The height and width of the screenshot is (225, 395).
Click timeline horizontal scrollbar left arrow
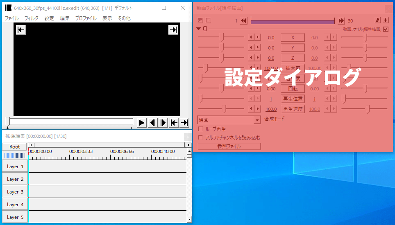pos(31,145)
